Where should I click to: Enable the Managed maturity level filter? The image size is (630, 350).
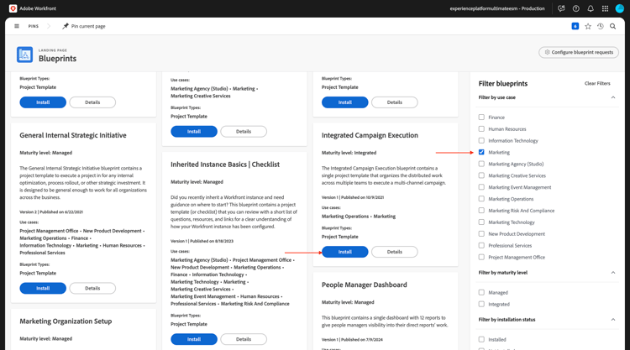point(481,292)
